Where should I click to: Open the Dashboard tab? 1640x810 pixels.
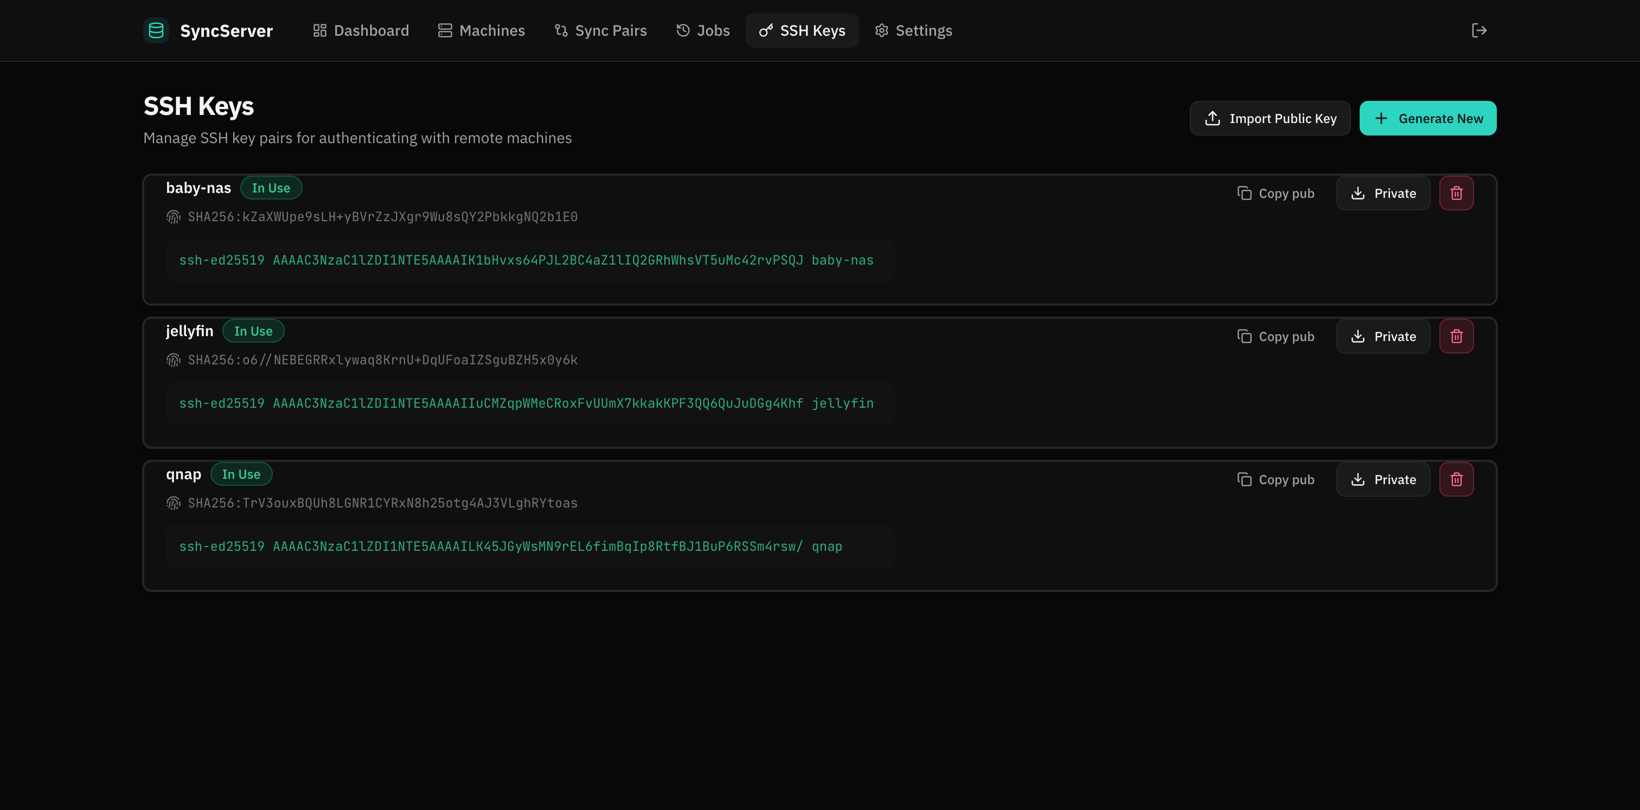pos(361,30)
